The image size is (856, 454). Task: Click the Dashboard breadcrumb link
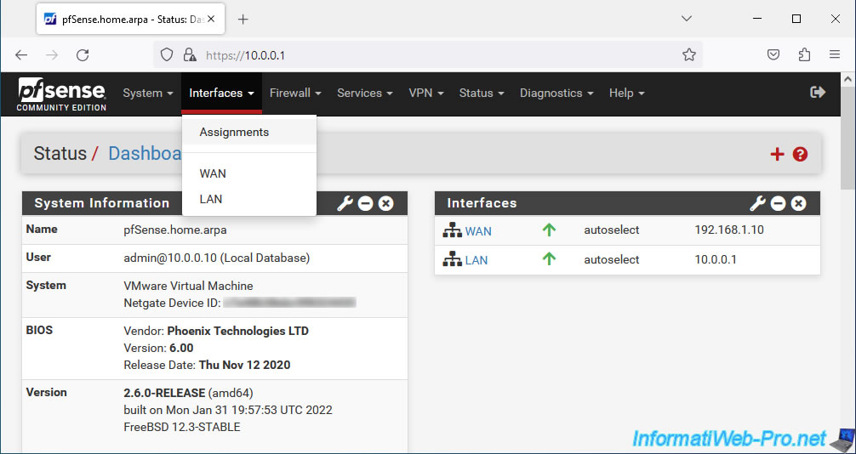tap(146, 153)
